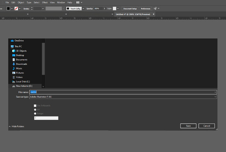226x152 pixels.
Task: Click the Cancel button
Action: click(207, 126)
